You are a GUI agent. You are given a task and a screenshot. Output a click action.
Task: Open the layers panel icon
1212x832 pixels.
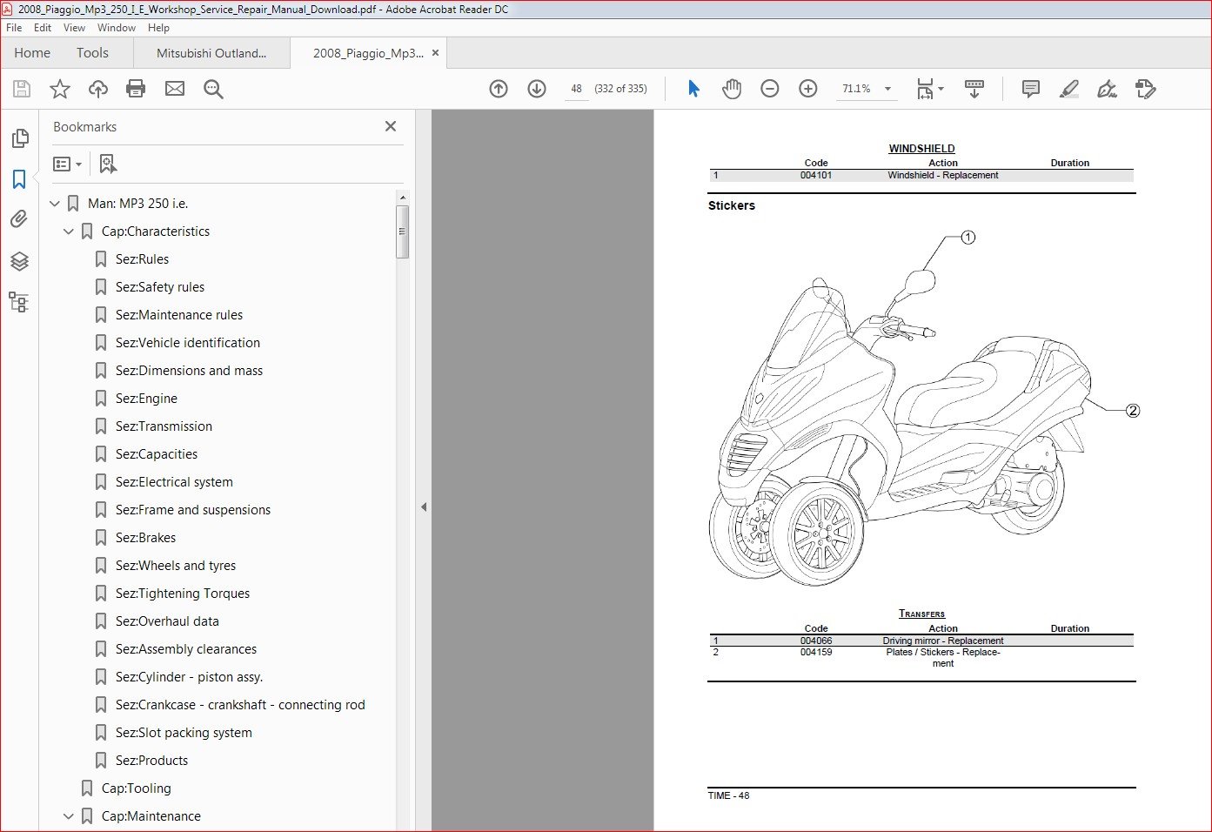[19, 261]
